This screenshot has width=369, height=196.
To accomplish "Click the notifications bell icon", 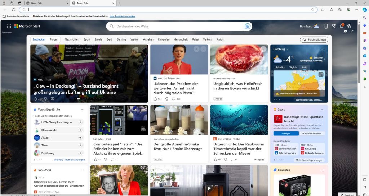I will (341, 26).
